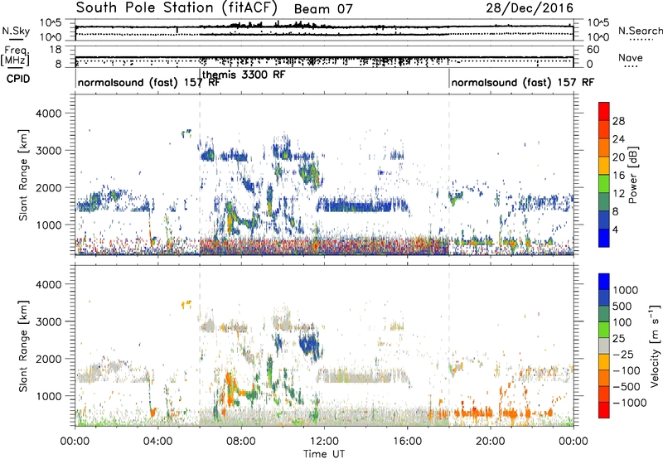Click the -25 tick on Velocity colorbar
The image size is (663, 459).
623,355
